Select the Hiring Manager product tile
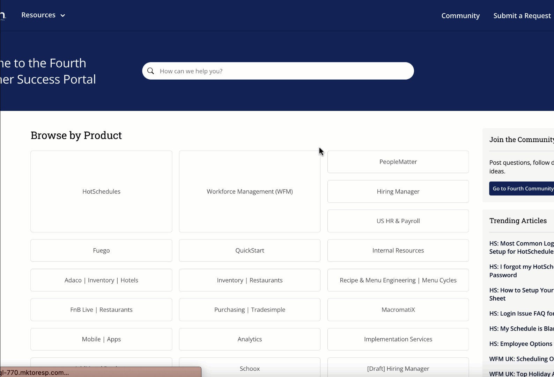The height and width of the screenshot is (377, 554). (x=398, y=191)
